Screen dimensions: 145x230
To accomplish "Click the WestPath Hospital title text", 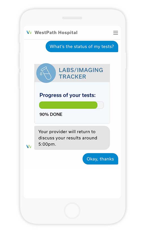I will 56,32.
